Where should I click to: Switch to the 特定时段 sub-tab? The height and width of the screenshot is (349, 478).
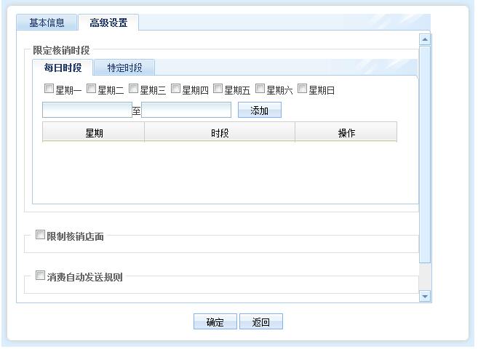click(x=124, y=68)
